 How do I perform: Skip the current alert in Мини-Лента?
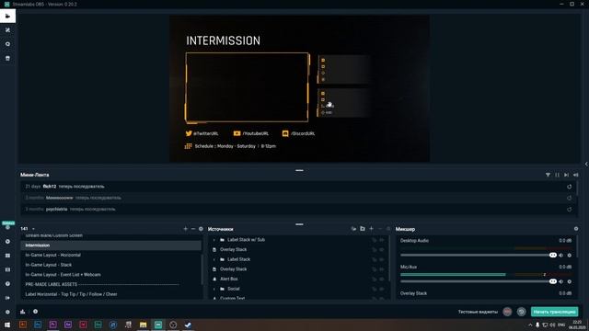point(566,175)
